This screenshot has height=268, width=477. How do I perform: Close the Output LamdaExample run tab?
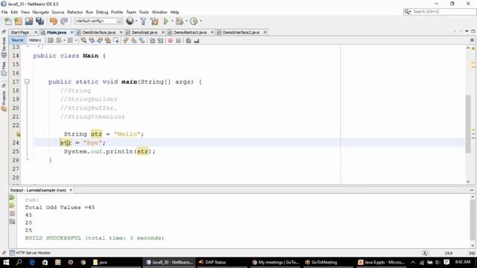pos(71,190)
